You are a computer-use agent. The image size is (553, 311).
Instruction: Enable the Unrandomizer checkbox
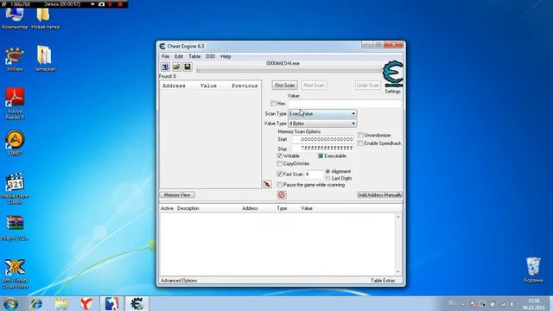360,135
